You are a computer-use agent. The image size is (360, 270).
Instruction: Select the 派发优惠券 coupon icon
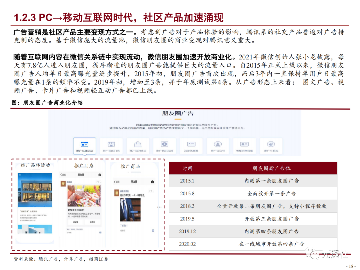191,144
